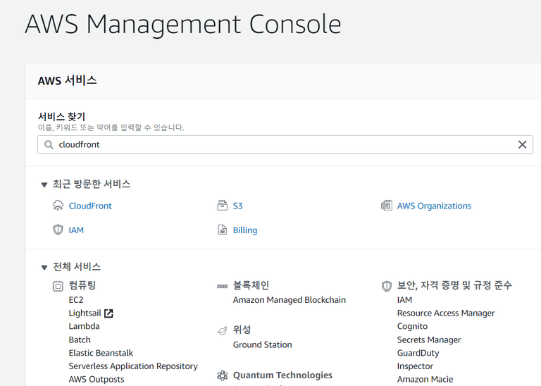Click the 블록체인 chain icon
Image resolution: width=541 pixels, height=386 pixels.
[x=222, y=286]
